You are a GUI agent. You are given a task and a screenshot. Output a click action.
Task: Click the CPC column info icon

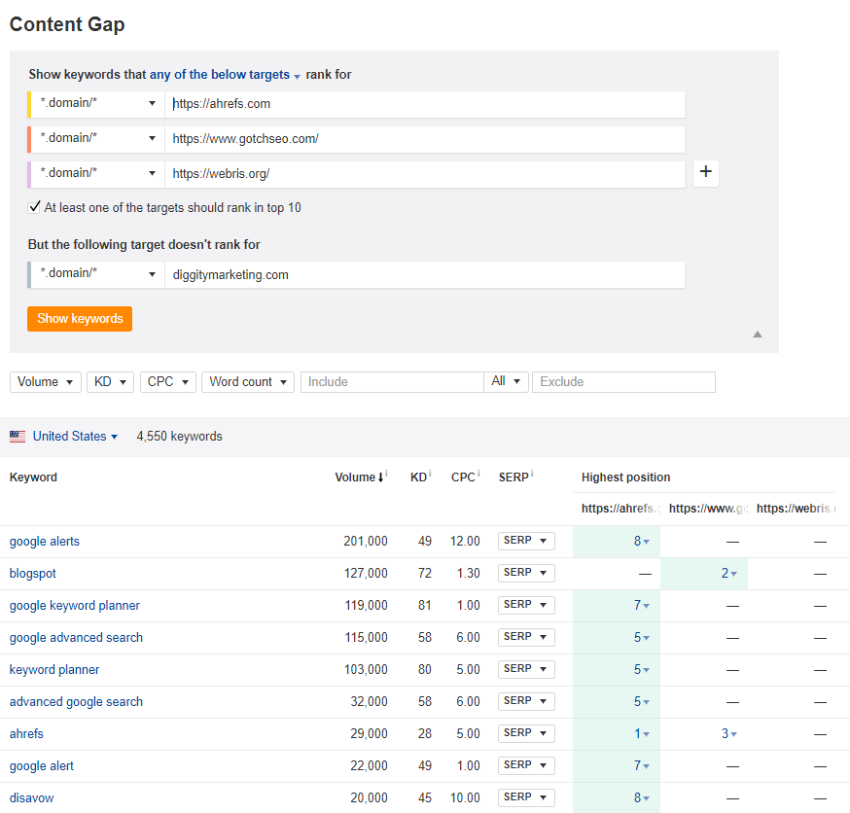tap(478, 474)
